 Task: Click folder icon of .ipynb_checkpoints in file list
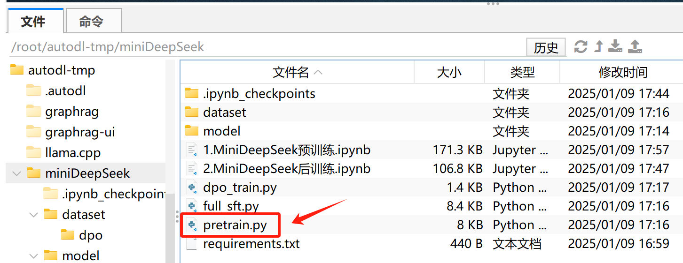[192, 93]
